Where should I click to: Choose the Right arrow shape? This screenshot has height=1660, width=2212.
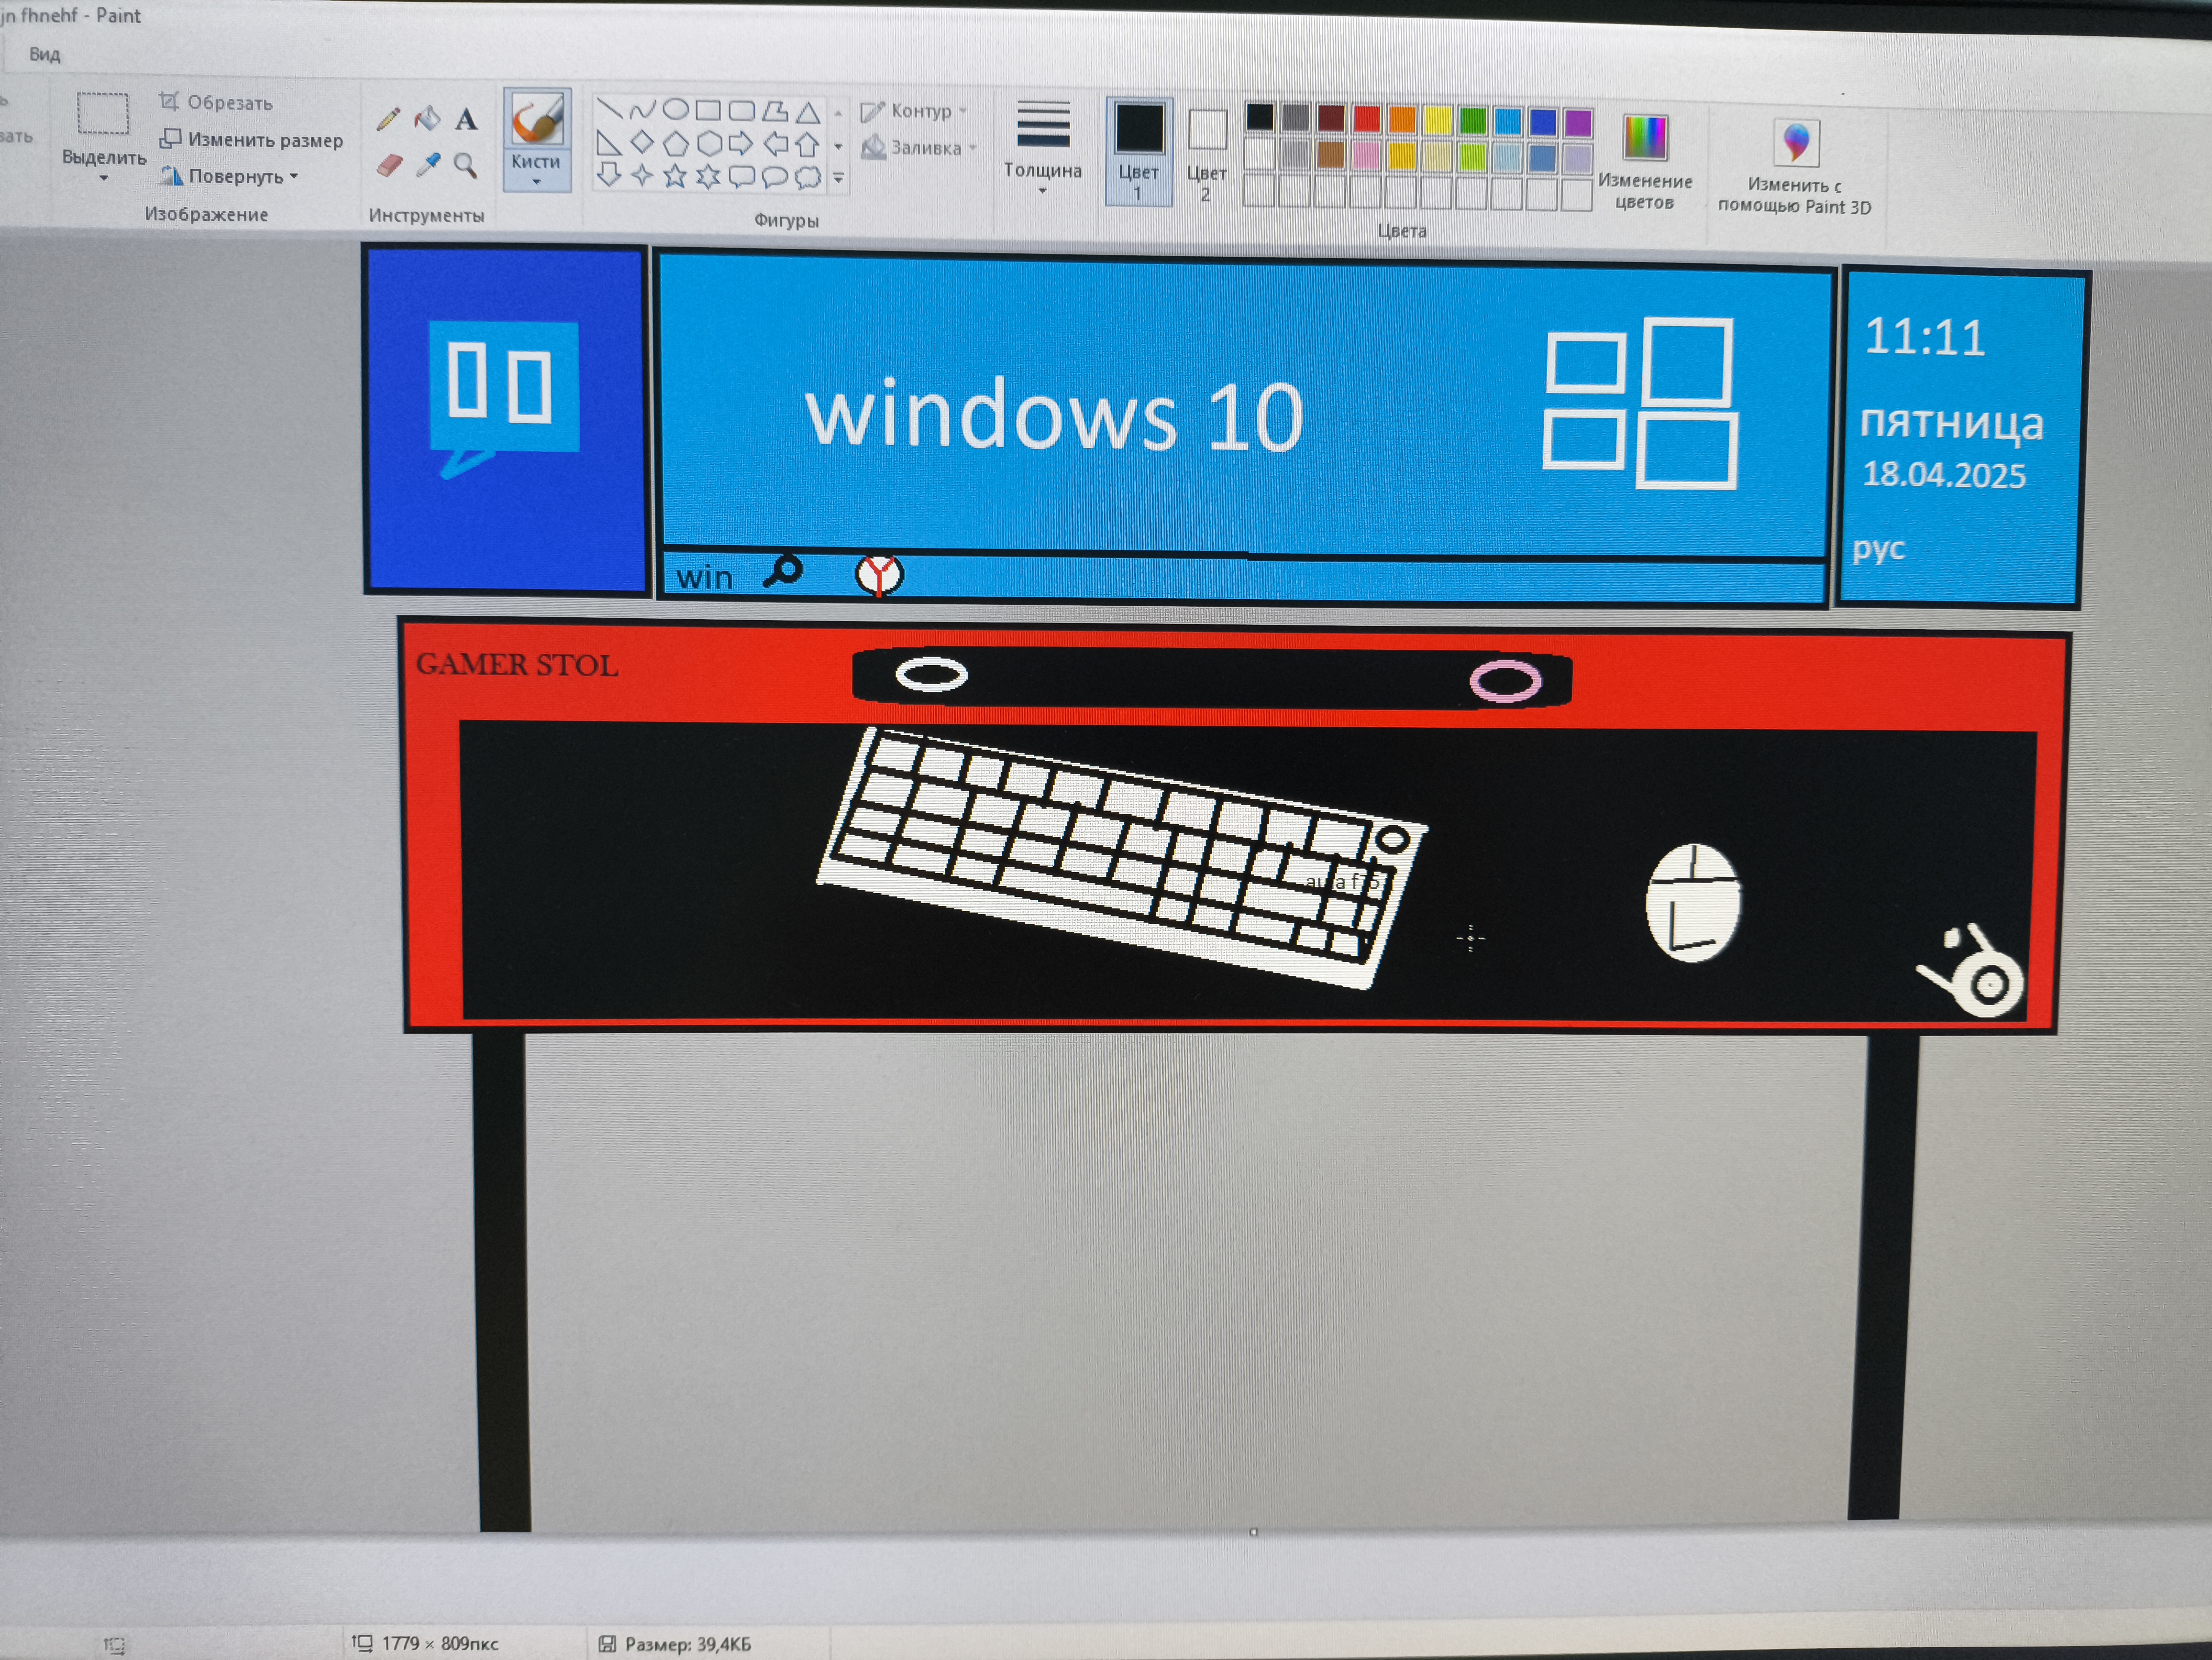point(741,144)
